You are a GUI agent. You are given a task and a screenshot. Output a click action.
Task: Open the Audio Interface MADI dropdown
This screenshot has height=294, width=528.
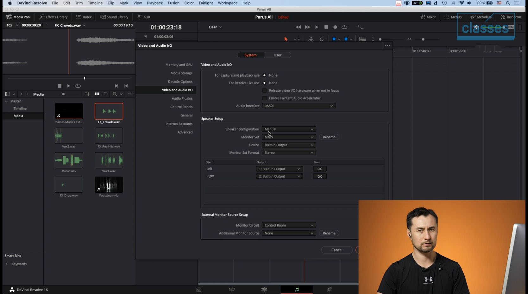[299, 106]
